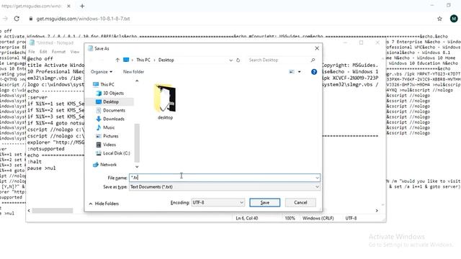Open the Organize dropdown menu

[x=102, y=72]
